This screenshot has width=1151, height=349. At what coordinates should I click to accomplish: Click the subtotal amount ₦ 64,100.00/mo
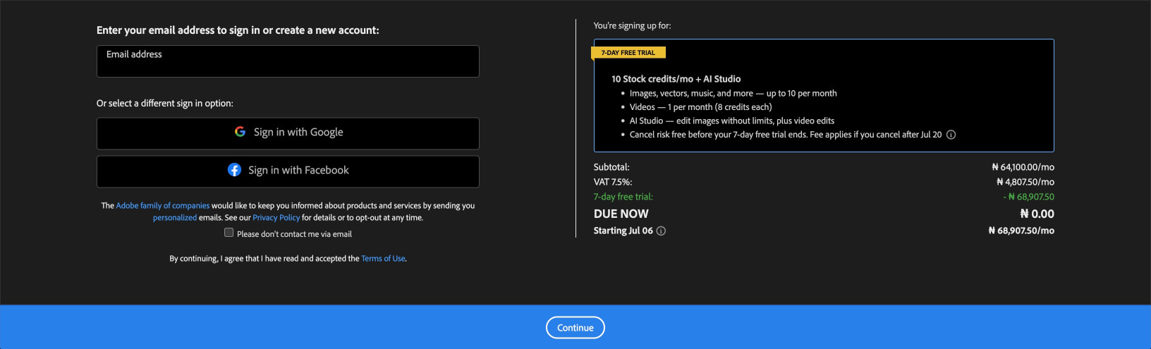coord(1023,167)
